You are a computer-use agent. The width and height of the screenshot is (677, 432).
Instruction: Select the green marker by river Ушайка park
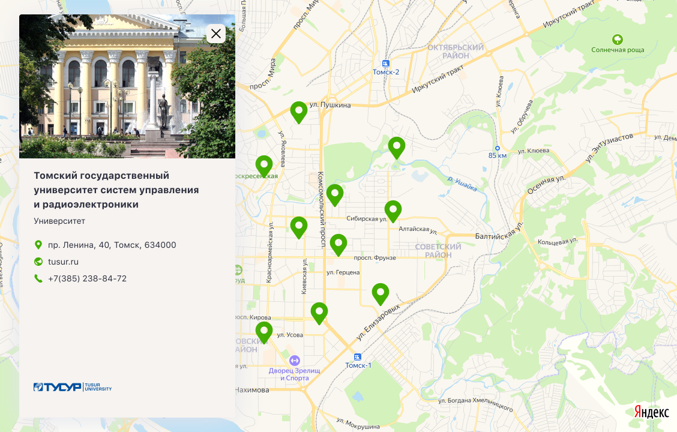396,148
